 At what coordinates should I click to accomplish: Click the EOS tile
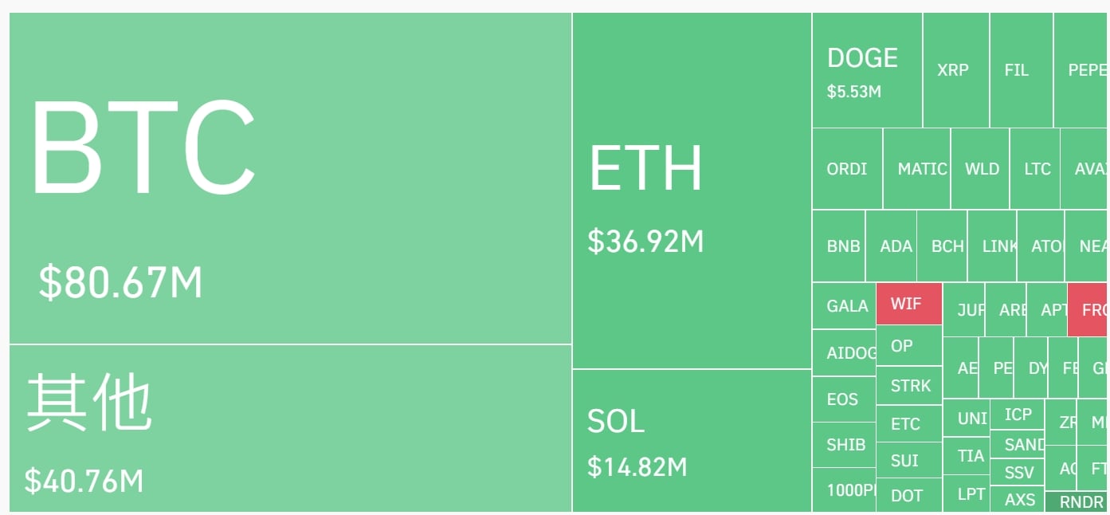point(844,399)
